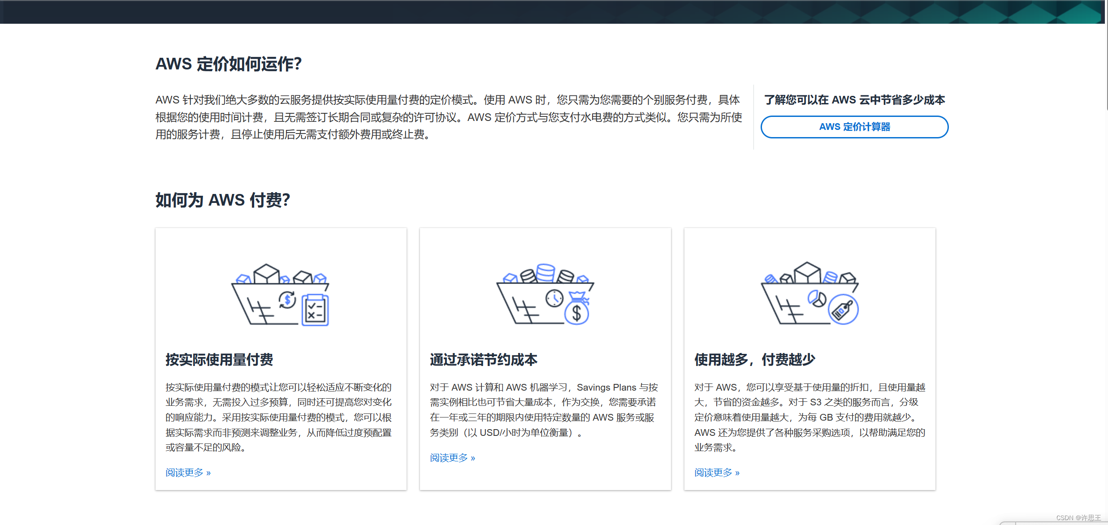1108x525 pixels.
Task: Click 阅读更多 under 使用越多，付费越少
Action: 717,473
